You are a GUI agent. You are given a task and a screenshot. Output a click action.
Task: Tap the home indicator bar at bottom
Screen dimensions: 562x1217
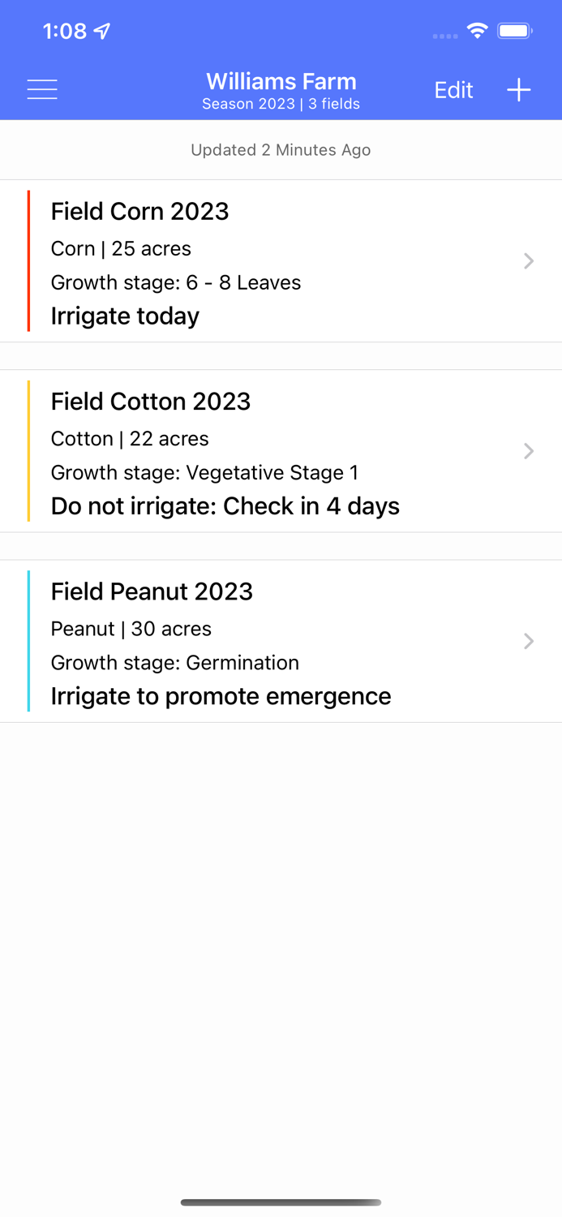click(281, 1203)
